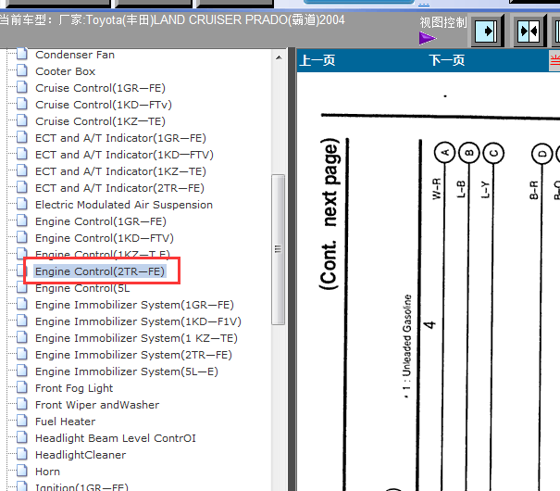Image resolution: width=560 pixels, height=491 pixels.
Task: Open Engine Immobilizer System(2TR—FE)
Action: [x=133, y=355]
